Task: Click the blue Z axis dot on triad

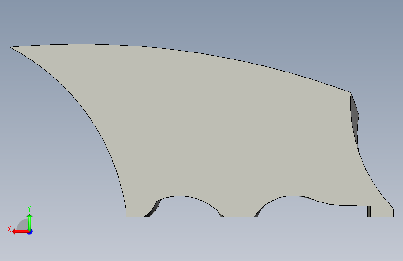Action: (30, 232)
